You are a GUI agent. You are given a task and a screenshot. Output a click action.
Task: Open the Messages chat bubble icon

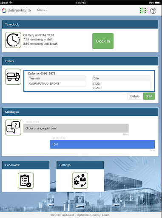(13, 127)
